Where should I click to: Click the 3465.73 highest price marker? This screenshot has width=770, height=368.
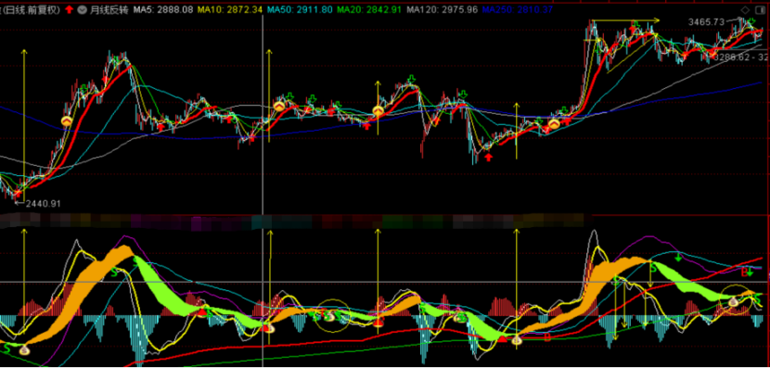[x=707, y=21]
